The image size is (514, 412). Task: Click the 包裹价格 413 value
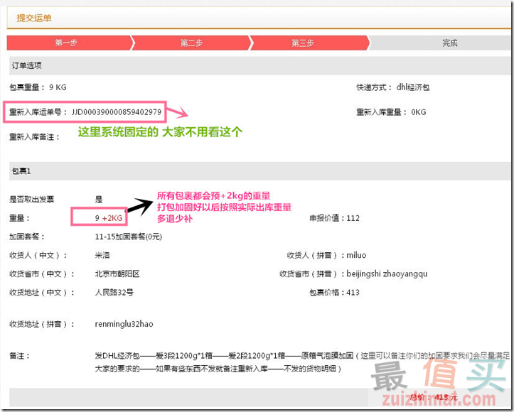click(x=353, y=293)
